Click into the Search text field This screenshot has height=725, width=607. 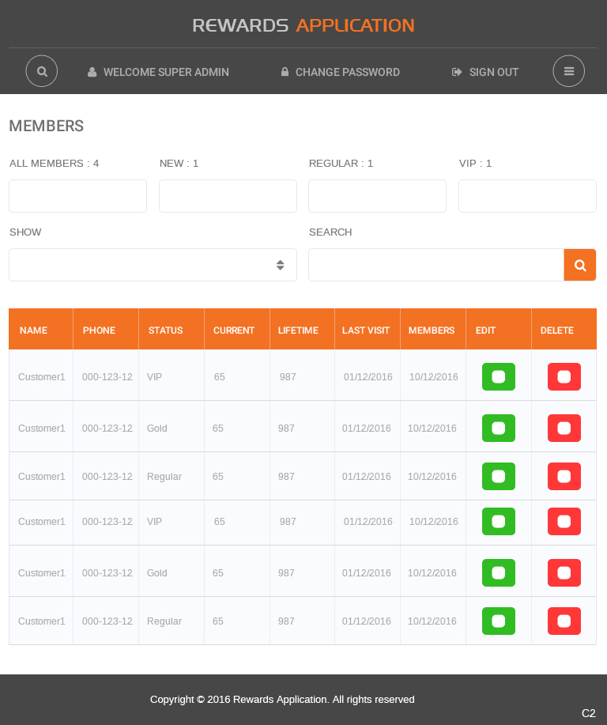435,265
